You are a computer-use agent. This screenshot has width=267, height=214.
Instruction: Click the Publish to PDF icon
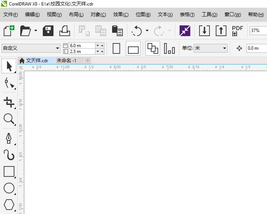[x=237, y=31]
